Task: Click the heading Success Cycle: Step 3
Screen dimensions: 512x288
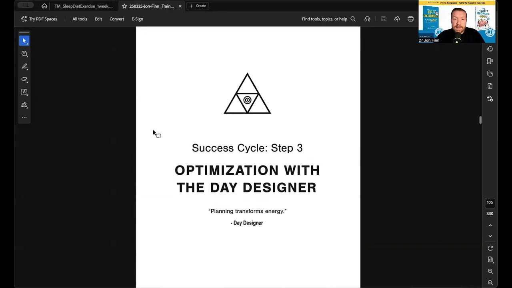Action: pyautogui.click(x=247, y=148)
